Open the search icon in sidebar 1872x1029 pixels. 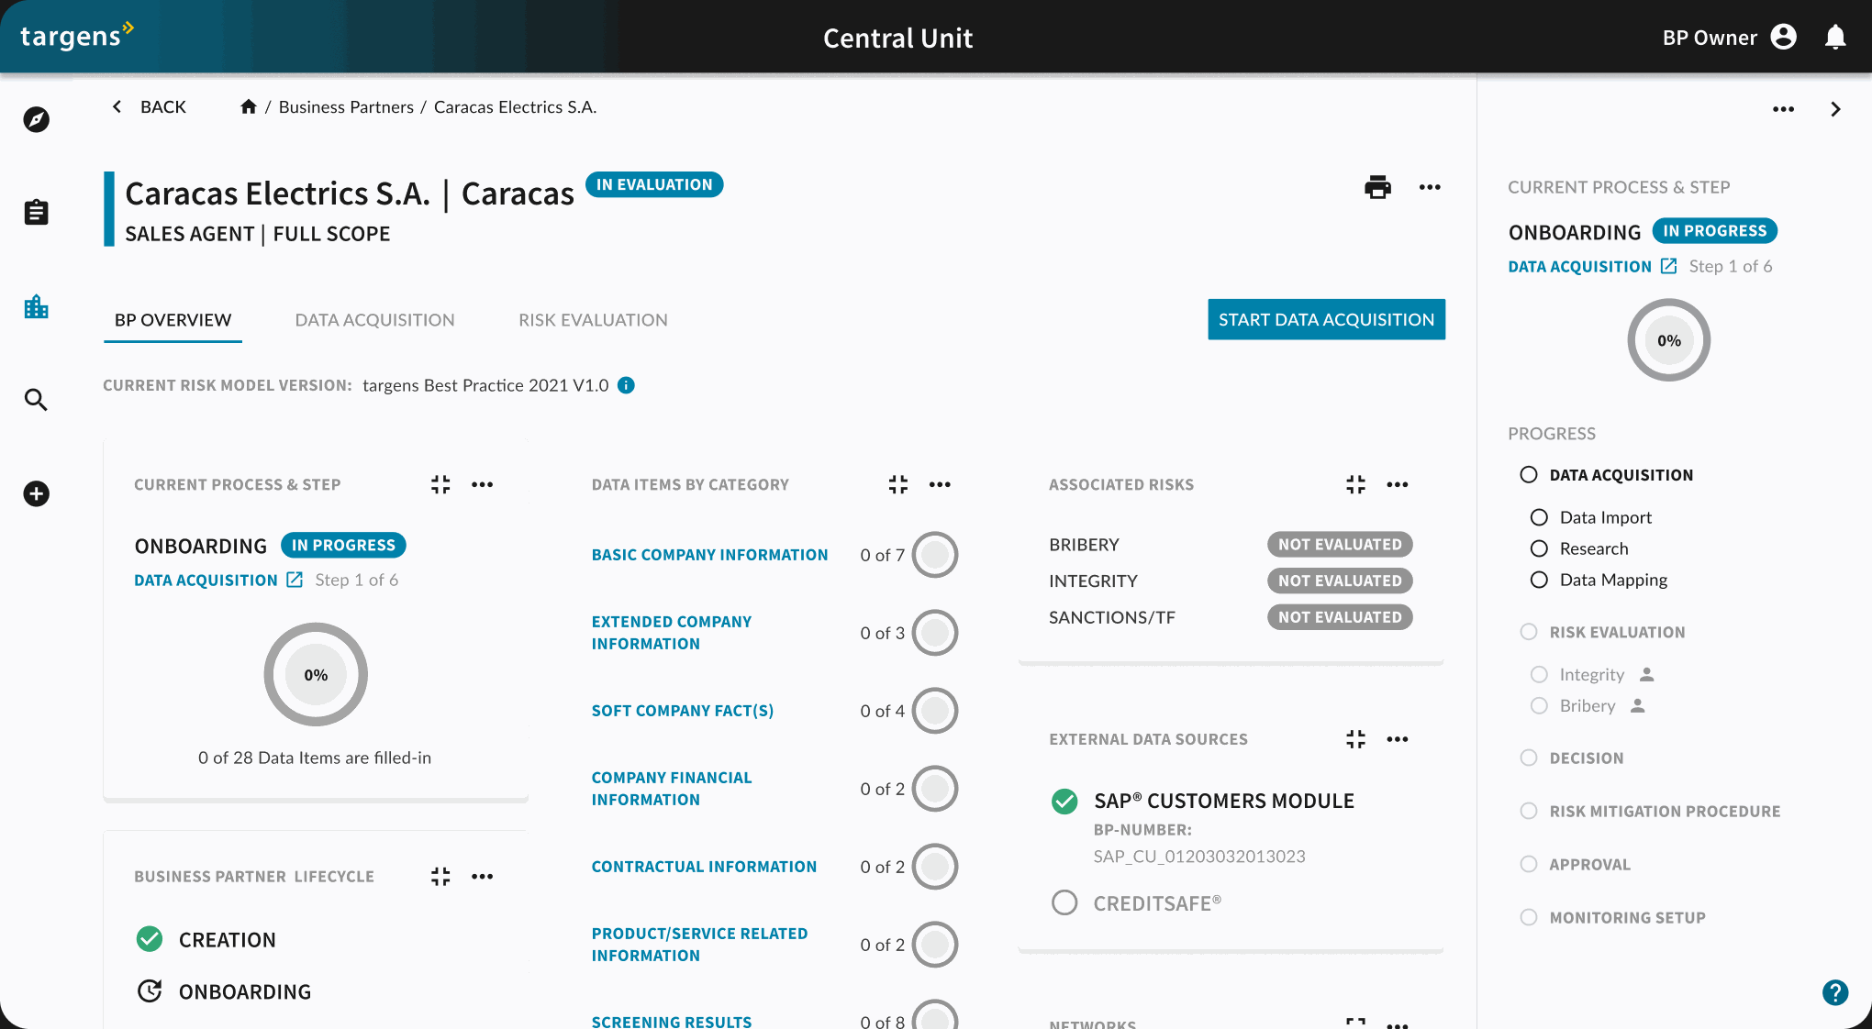[x=36, y=400]
